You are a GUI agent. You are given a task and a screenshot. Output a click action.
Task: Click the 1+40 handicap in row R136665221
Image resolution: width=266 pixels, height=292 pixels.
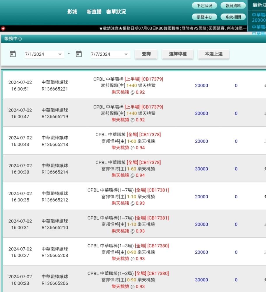click(x=132, y=86)
